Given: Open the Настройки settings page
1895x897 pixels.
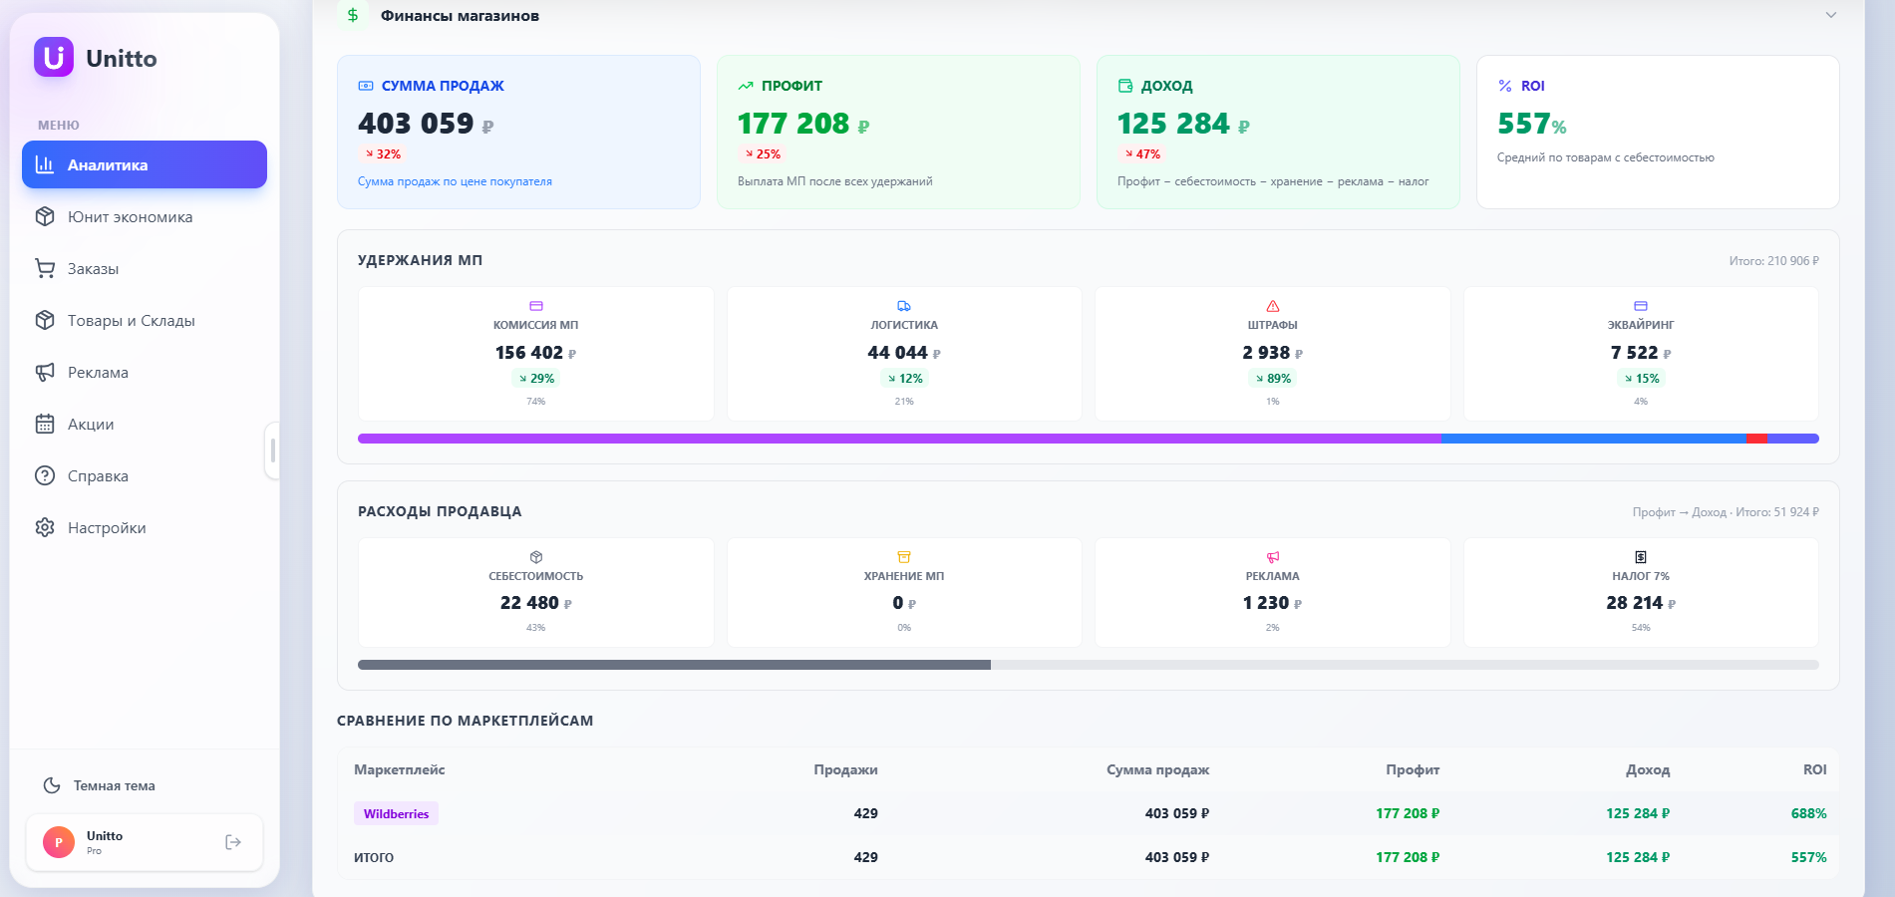Looking at the screenshot, I should [x=107, y=528].
